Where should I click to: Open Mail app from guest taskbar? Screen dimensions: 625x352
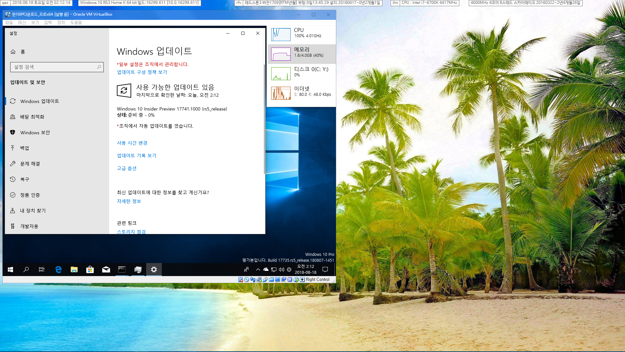point(106,270)
